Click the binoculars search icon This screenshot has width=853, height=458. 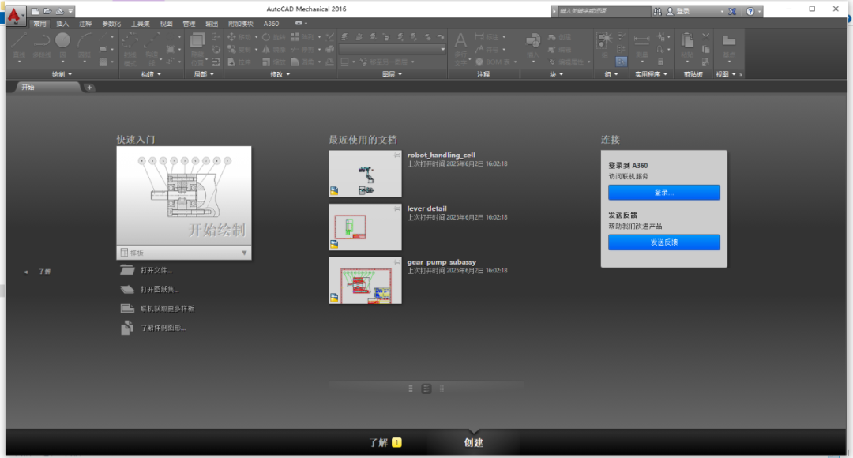click(657, 12)
